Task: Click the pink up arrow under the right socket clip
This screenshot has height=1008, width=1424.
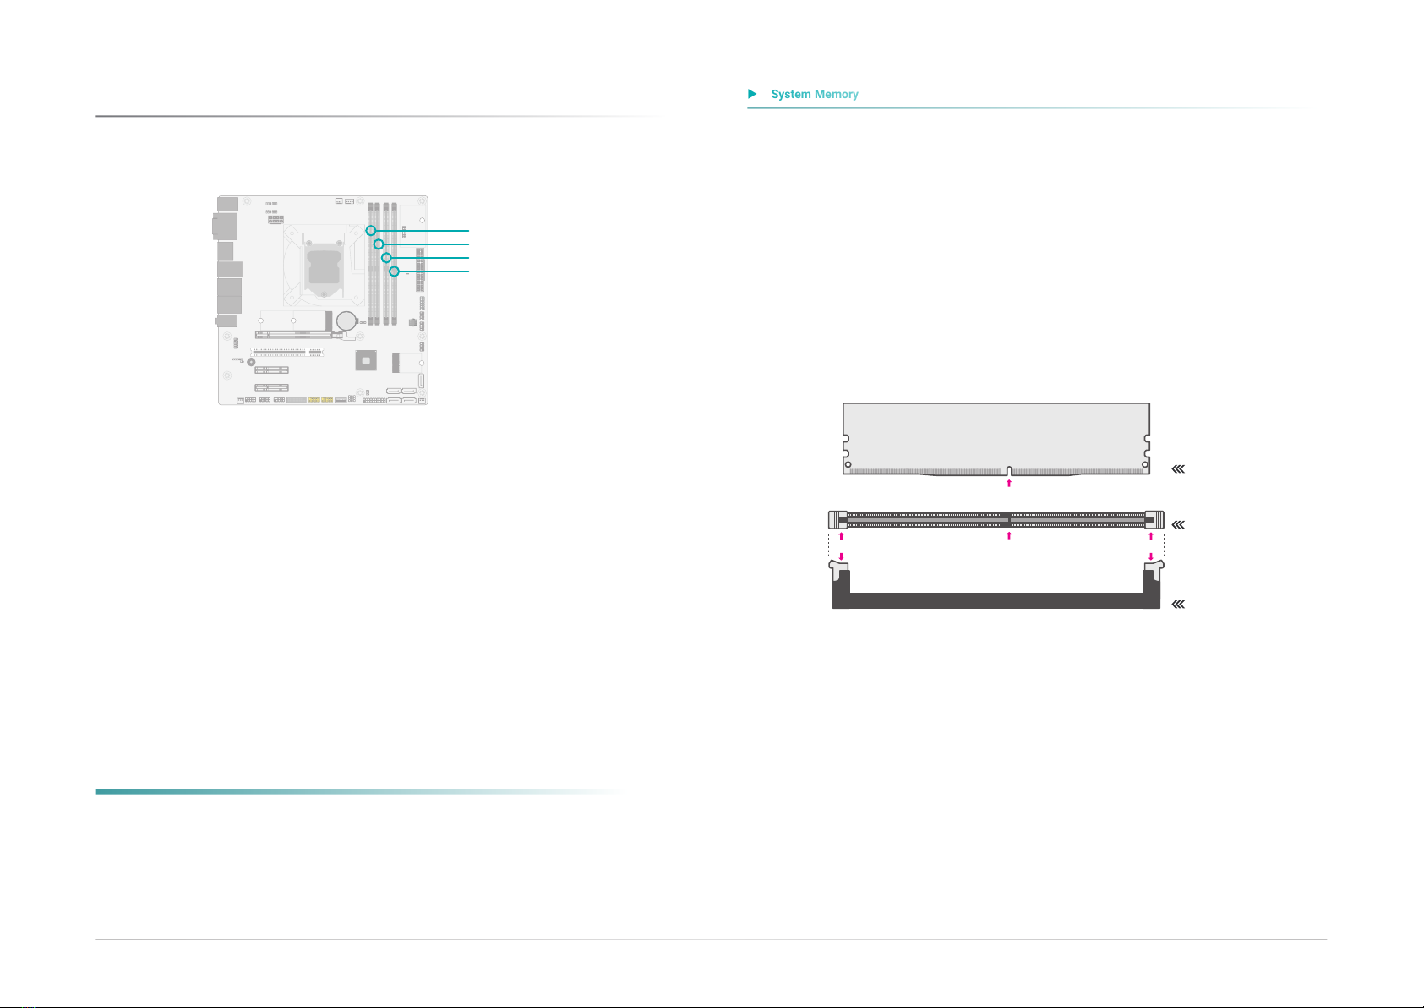Action: (1151, 535)
